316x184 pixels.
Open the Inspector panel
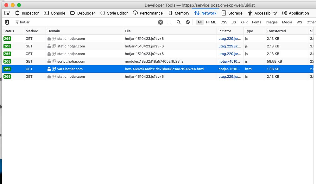27,13
